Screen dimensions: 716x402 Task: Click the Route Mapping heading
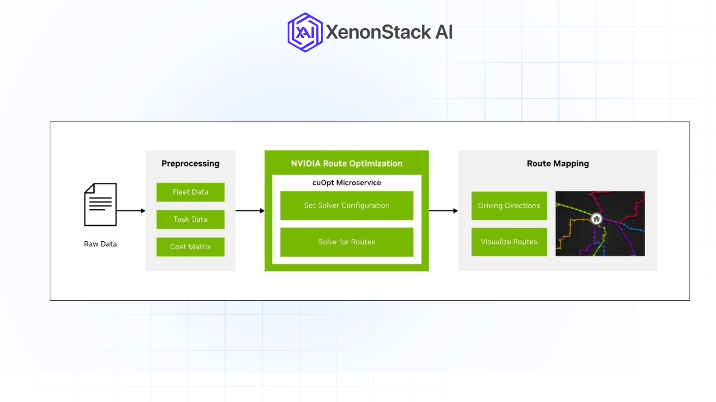(558, 163)
